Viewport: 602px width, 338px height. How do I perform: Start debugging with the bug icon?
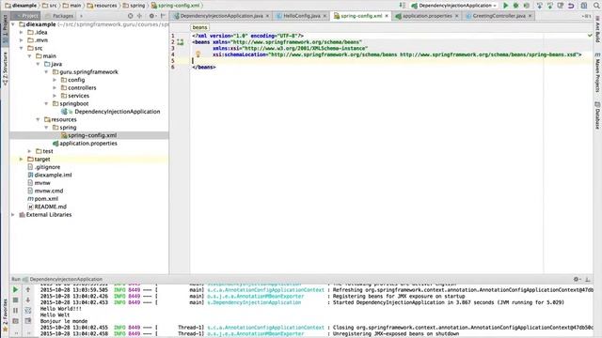pyautogui.click(x=516, y=6)
